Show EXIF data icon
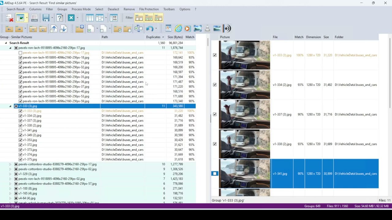 pos(217,28)
